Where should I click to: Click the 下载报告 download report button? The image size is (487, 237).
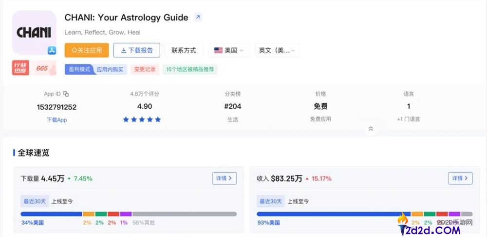click(x=137, y=50)
